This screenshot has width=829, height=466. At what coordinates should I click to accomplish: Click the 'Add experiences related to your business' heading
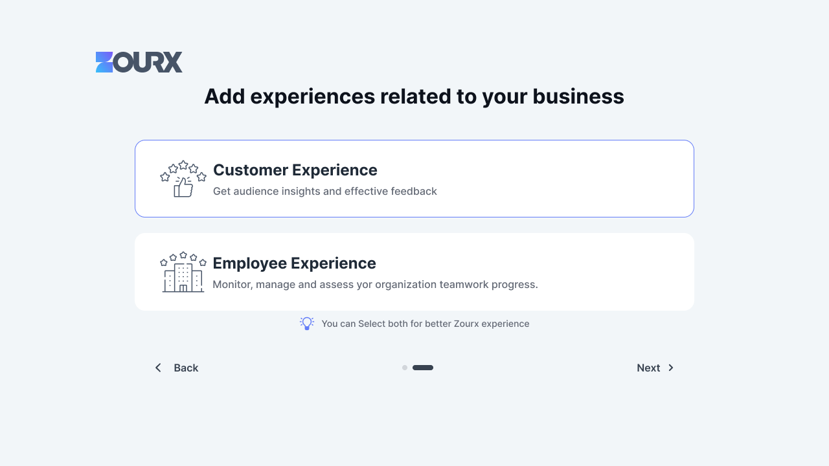tap(414, 96)
